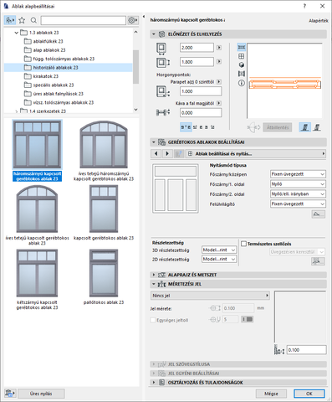The image size is (332, 402).
Task: Open height options arrow beside 1.800
Action: point(219,62)
